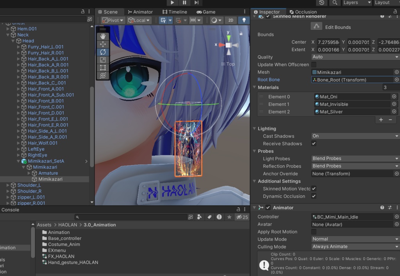Toggle 2D view mode
Image resolution: width=400 pixels, height=276 pixels.
pyautogui.click(x=230, y=20)
